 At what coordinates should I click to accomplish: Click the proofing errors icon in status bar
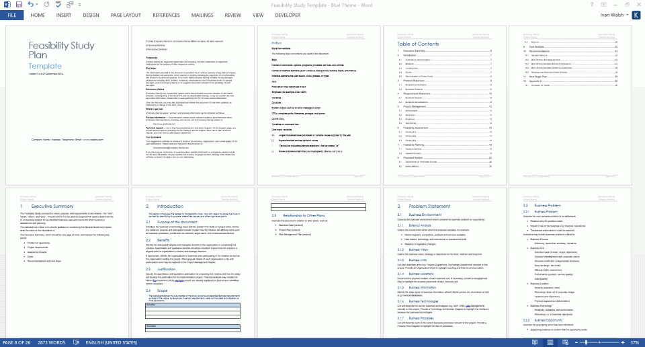coord(76,342)
